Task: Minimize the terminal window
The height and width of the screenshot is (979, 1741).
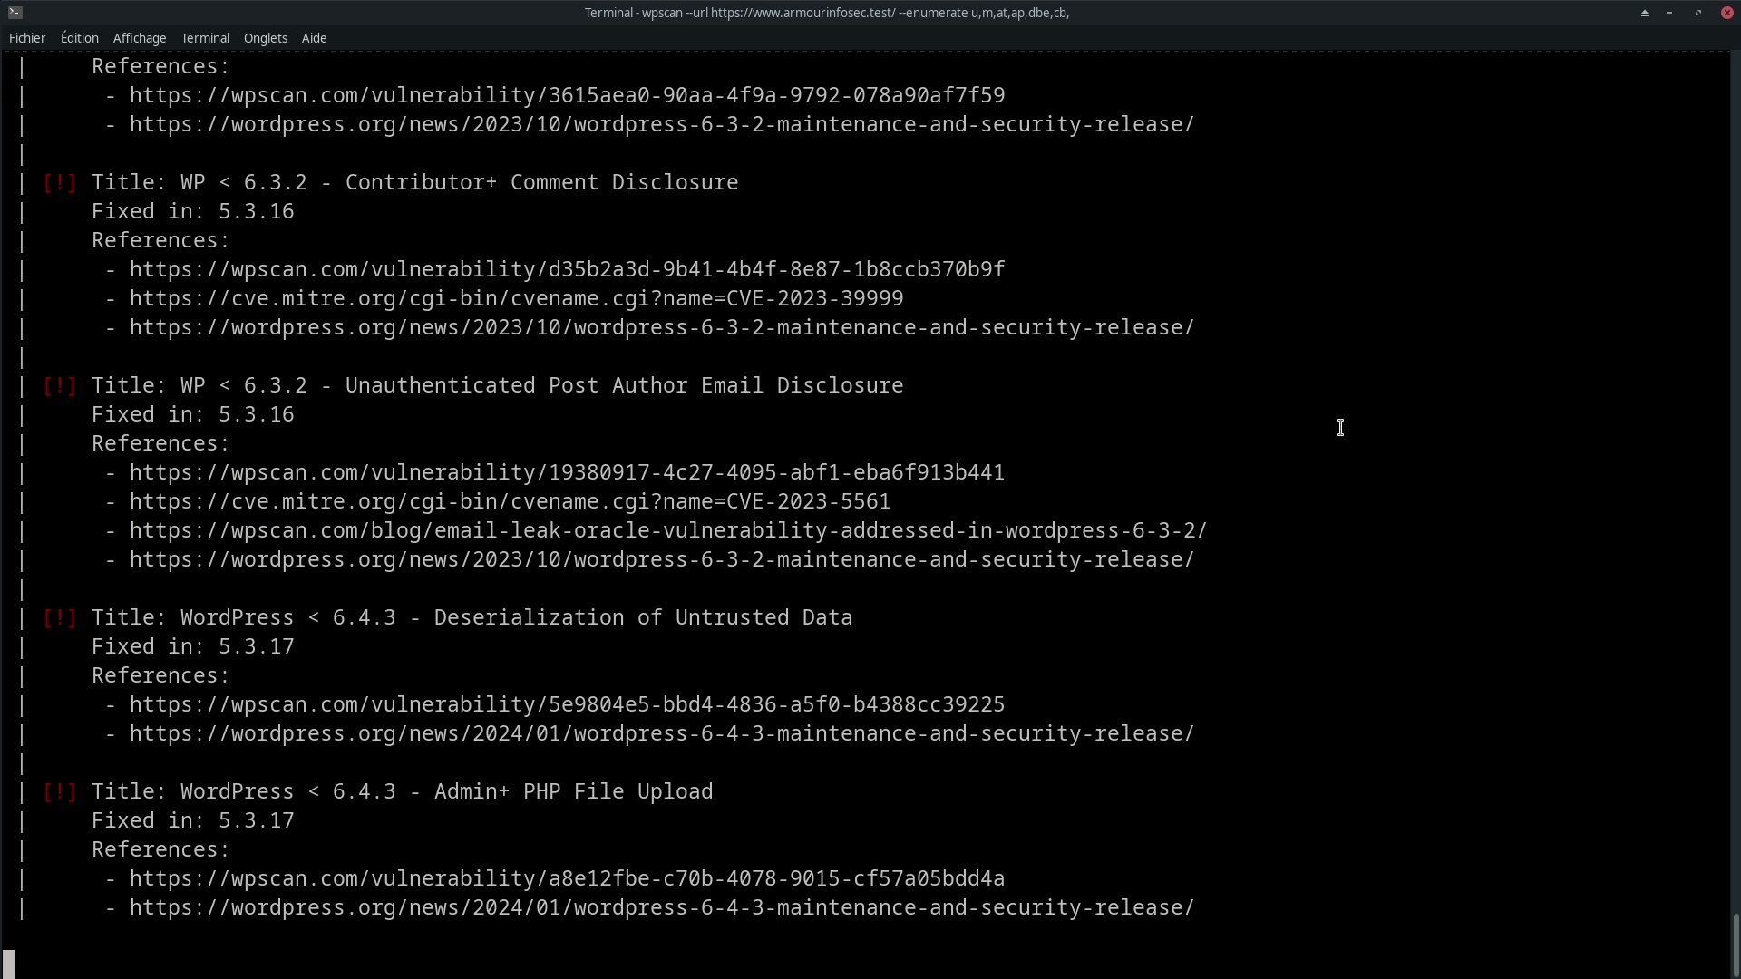Action: coord(1669,13)
